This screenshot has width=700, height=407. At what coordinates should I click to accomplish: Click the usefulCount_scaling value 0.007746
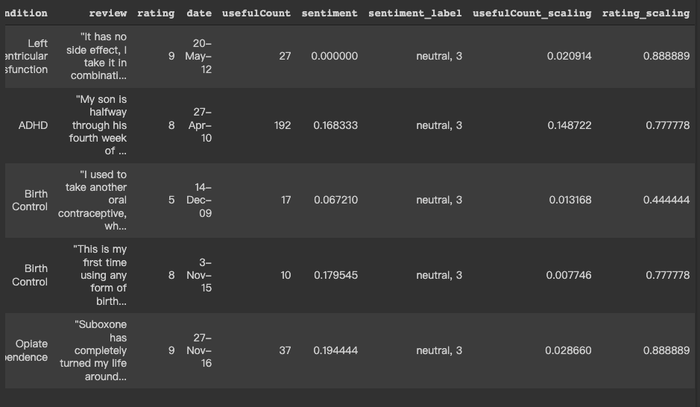(x=569, y=275)
